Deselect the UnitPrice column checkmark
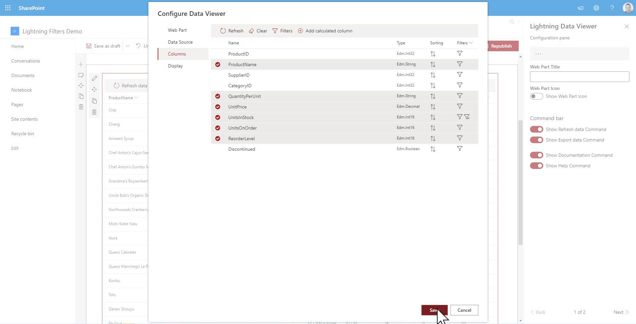This screenshot has width=636, height=324. [x=218, y=107]
